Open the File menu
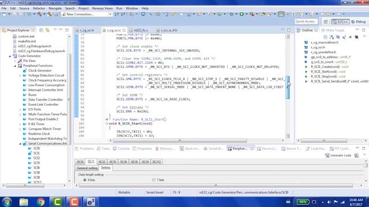The height and width of the screenshot is (207, 369). [x=4, y=8]
